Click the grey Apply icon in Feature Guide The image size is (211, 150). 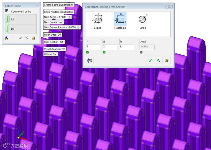(27, 38)
